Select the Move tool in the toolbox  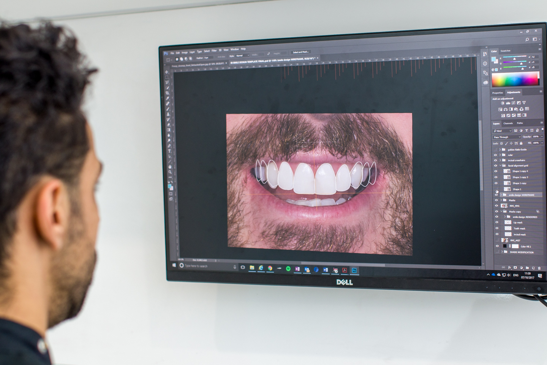167,72
